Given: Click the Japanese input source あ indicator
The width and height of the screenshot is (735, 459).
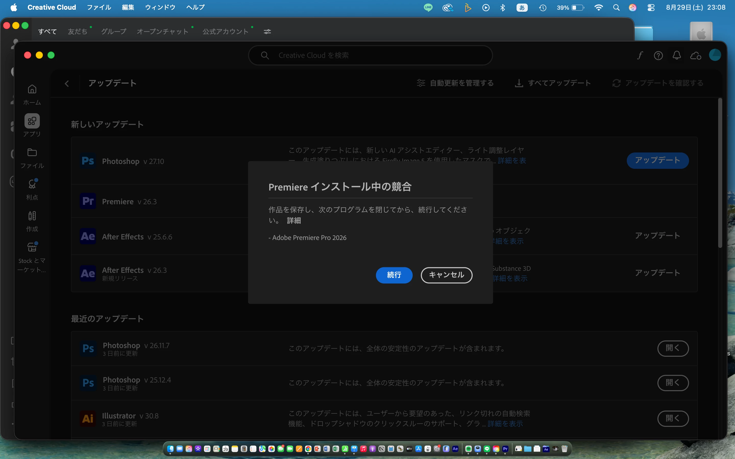Looking at the screenshot, I should pos(522,8).
